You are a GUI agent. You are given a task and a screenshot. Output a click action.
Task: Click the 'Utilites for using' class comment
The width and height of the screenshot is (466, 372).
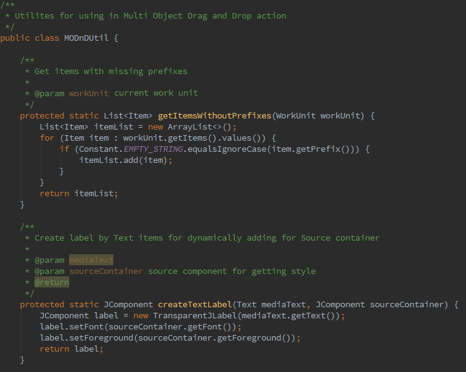pyautogui.click(x=59, y=16)
